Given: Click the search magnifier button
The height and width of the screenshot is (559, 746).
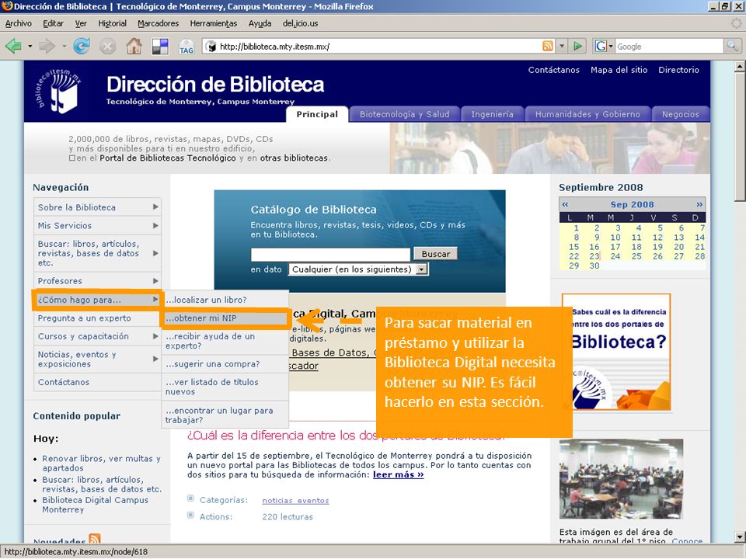Looking at the screenshot, I should pyautogui.click(x=732, y=46).
